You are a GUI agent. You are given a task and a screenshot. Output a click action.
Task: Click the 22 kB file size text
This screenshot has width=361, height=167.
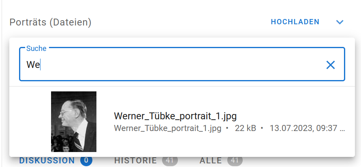[x=245, y=129]
